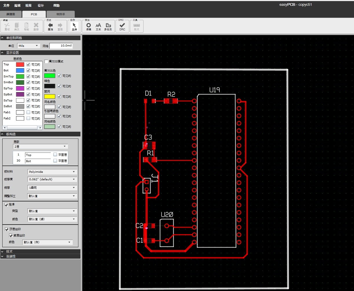This screenshot has width=354, height=291.
Task: Redo with the 重做 arrow icon
Action: 60,25
